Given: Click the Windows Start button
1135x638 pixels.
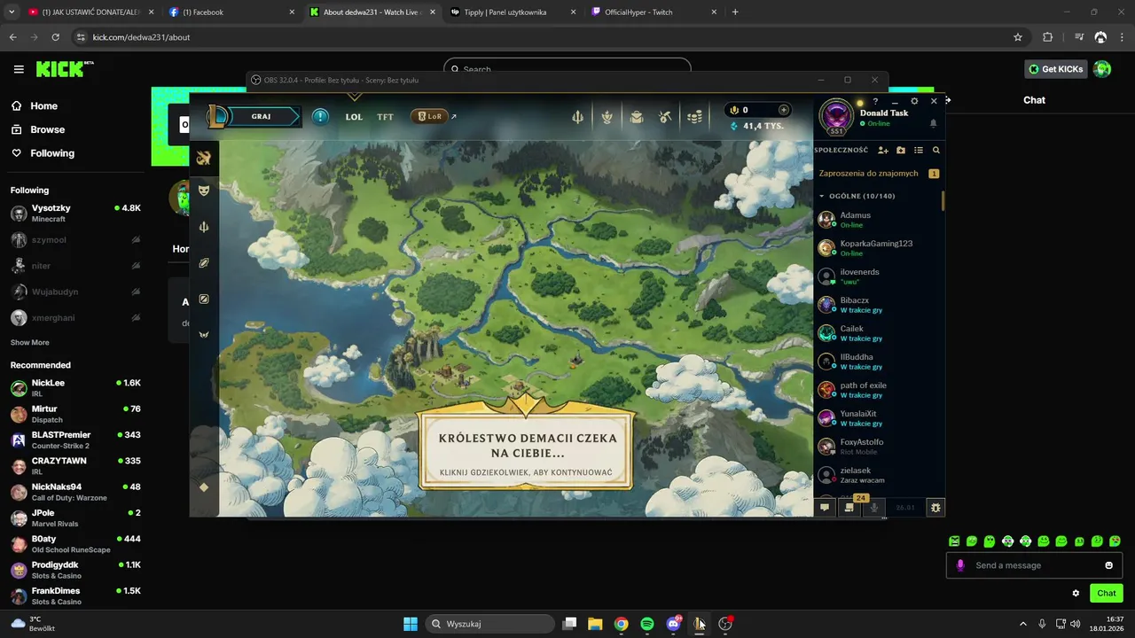Looking at the screenshot, I should click(411, 624).
